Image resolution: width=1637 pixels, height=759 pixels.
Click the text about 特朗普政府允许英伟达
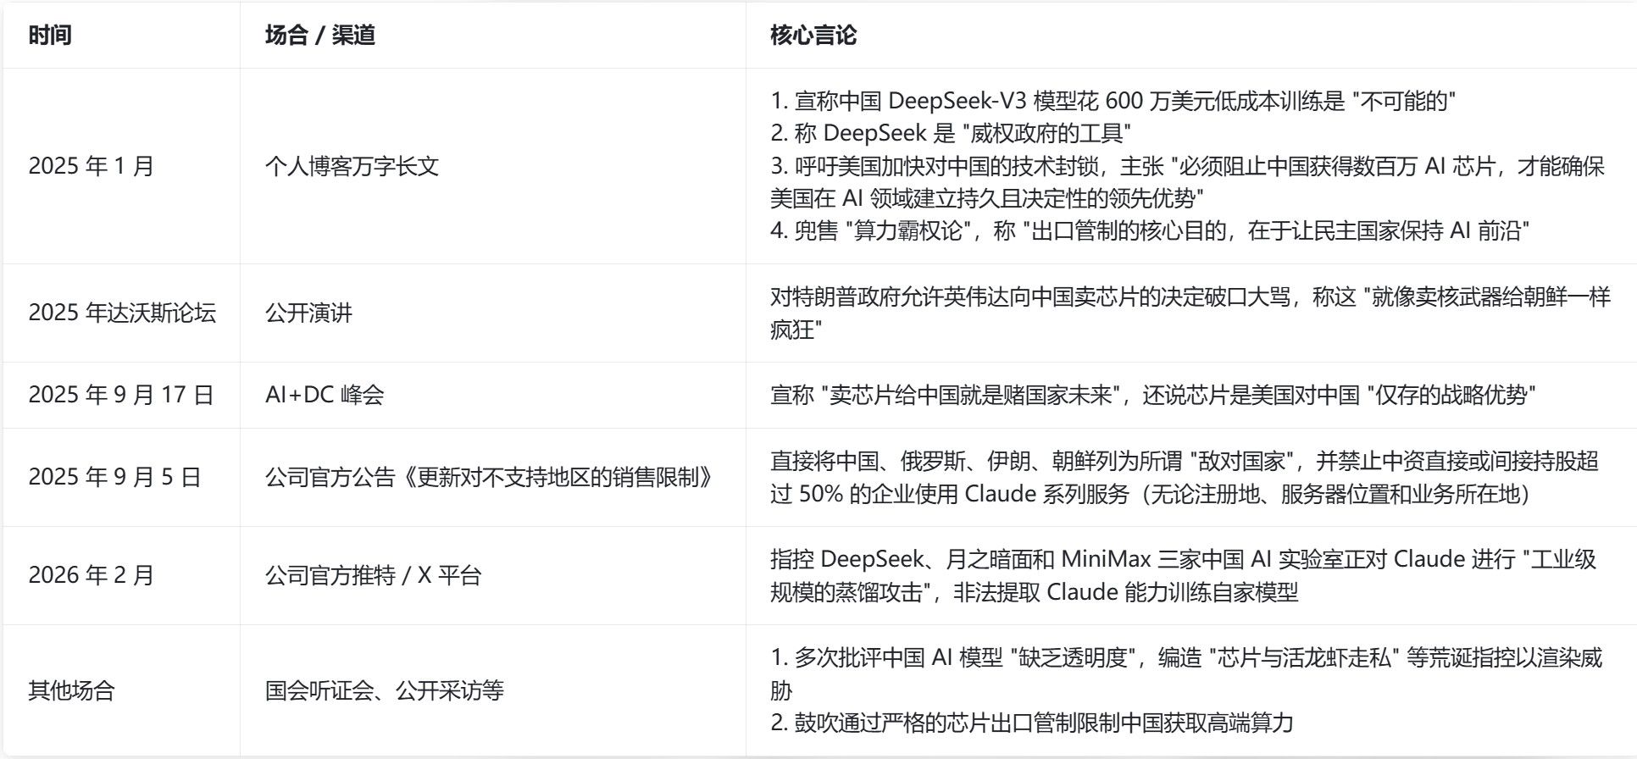1190,313
